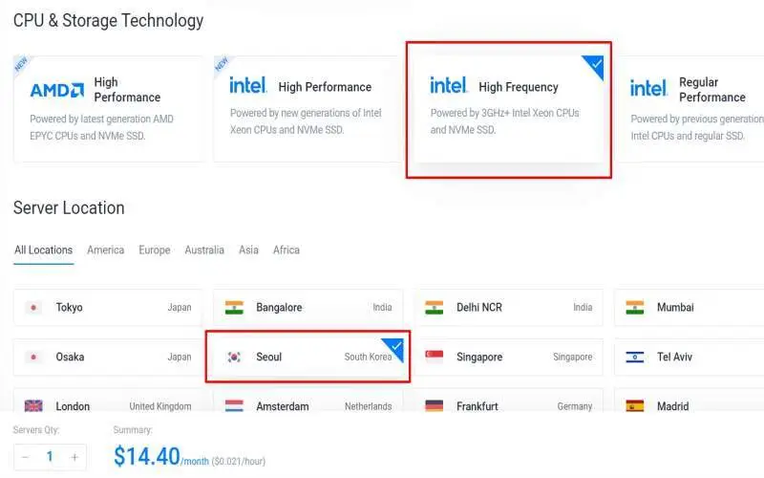Click the Germany flag beside Frankfurt
This screenshot has width=764, height=478.
(x=435, y=406)
